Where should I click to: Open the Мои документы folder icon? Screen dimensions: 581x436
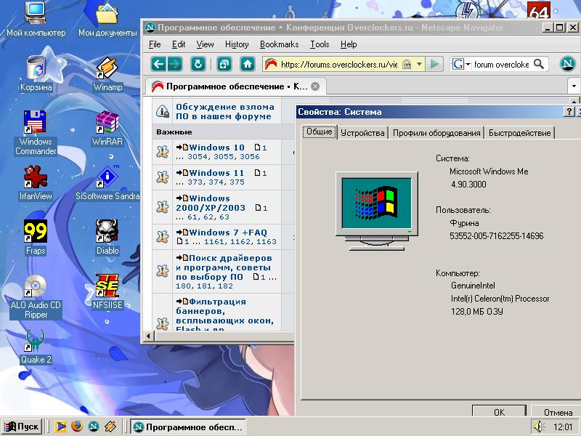click(107, 19)
